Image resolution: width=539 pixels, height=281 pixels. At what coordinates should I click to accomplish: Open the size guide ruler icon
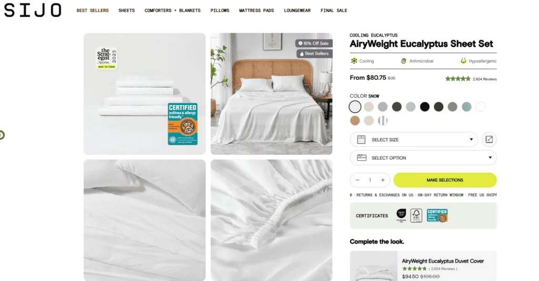point(489,140)
